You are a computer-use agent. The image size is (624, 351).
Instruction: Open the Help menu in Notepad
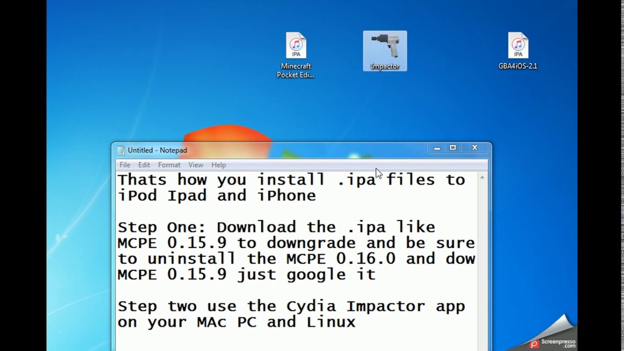click(218, 165)
